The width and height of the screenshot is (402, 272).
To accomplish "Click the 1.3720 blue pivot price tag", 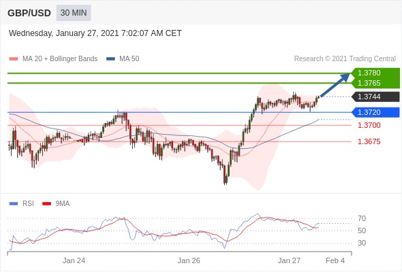I will coord(376,112).
